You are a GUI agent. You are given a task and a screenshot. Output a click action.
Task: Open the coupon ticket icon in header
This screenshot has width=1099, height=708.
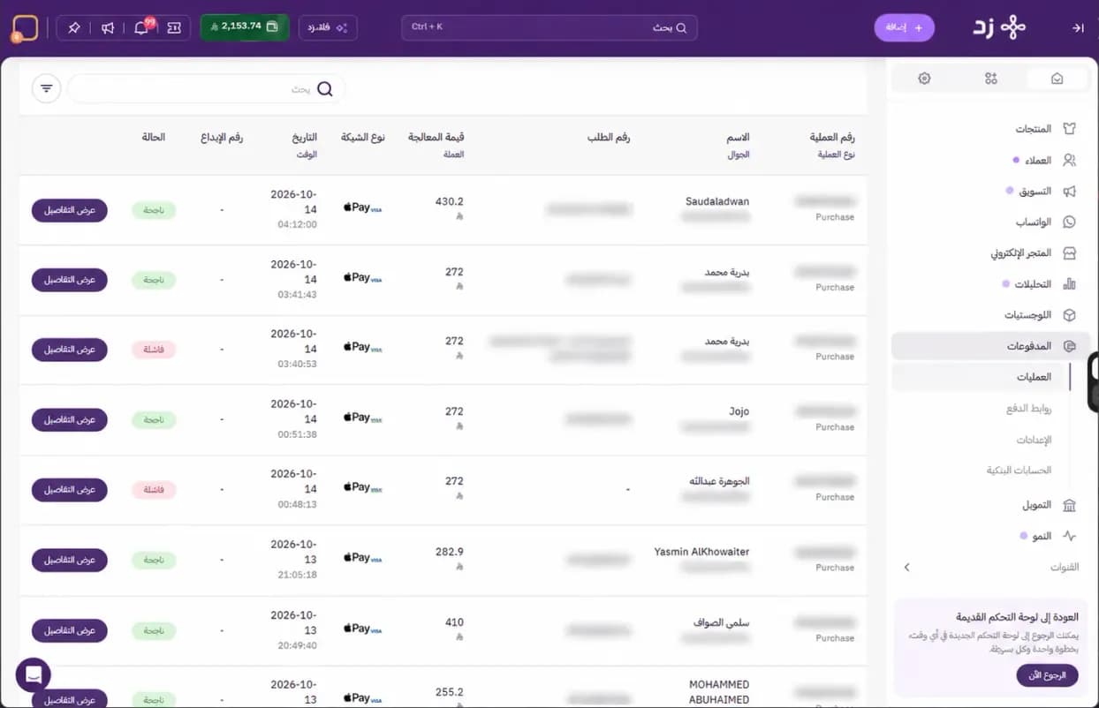pos(174,27)
